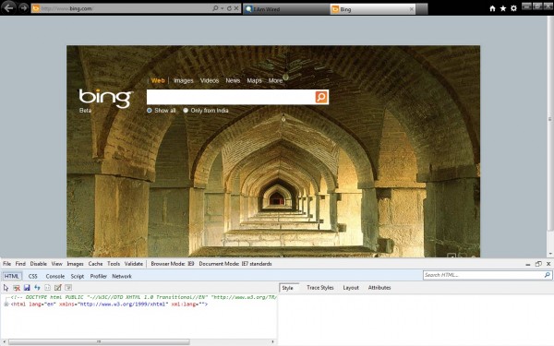Image resolution: width=554 pixels, height=346 pixels.
Task: Open the Disable menu
Action: point(38,264)
